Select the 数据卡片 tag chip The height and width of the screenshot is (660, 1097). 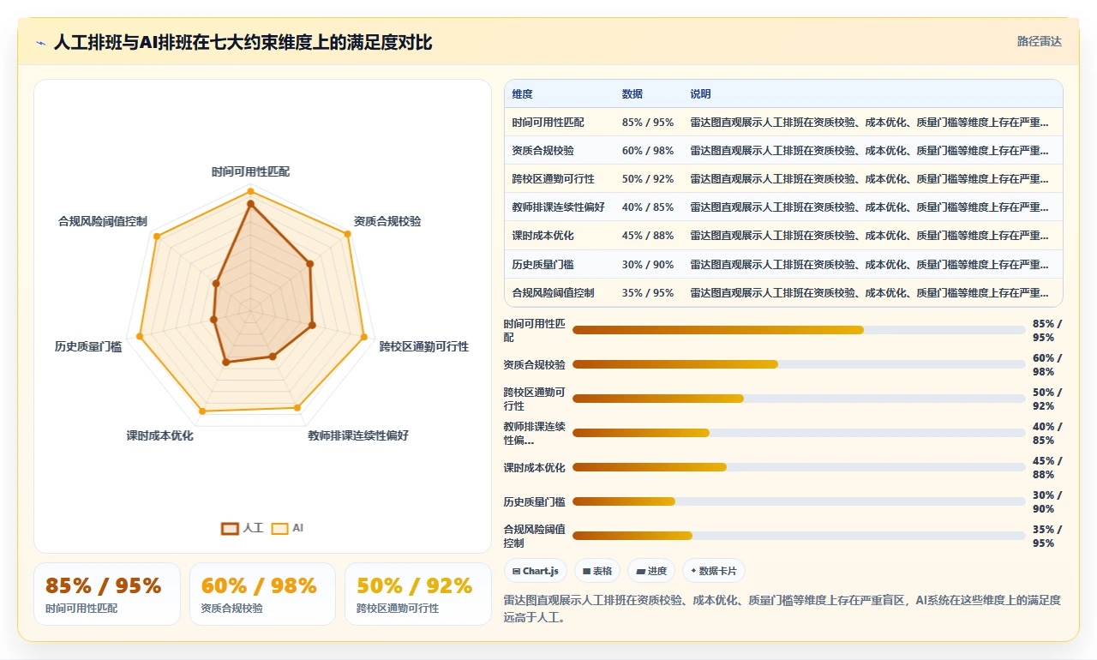pos(714,571)
